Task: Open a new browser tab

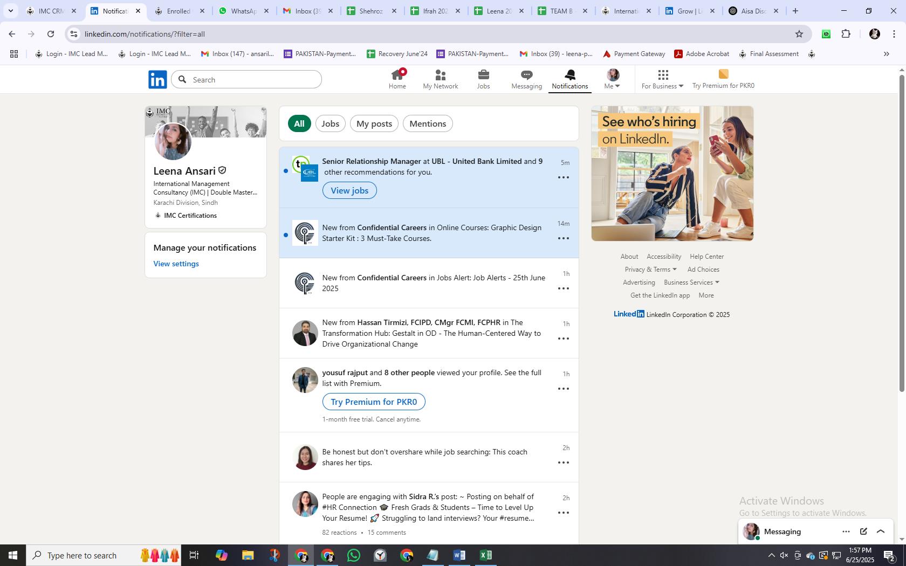Action: (x=795, y=11)
